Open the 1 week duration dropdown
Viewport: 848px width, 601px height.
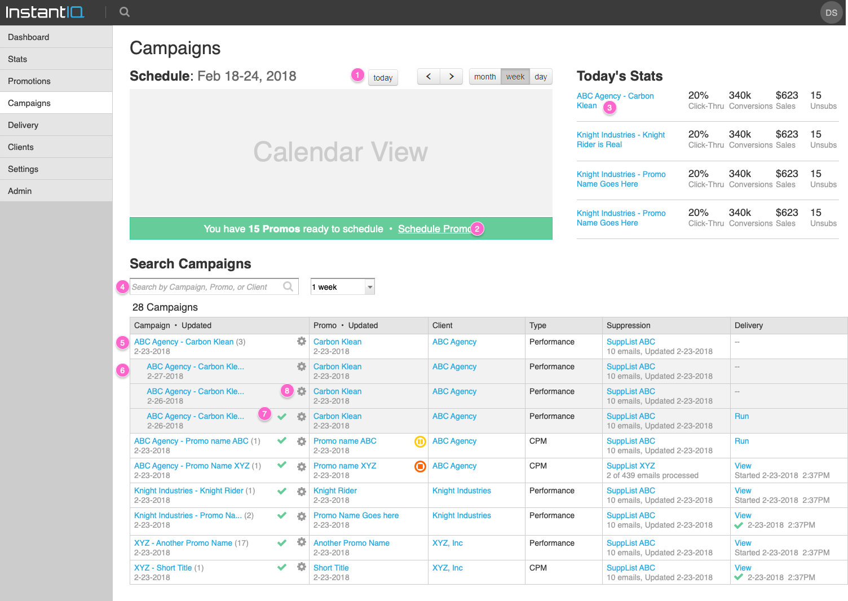(x=370, y=286)
